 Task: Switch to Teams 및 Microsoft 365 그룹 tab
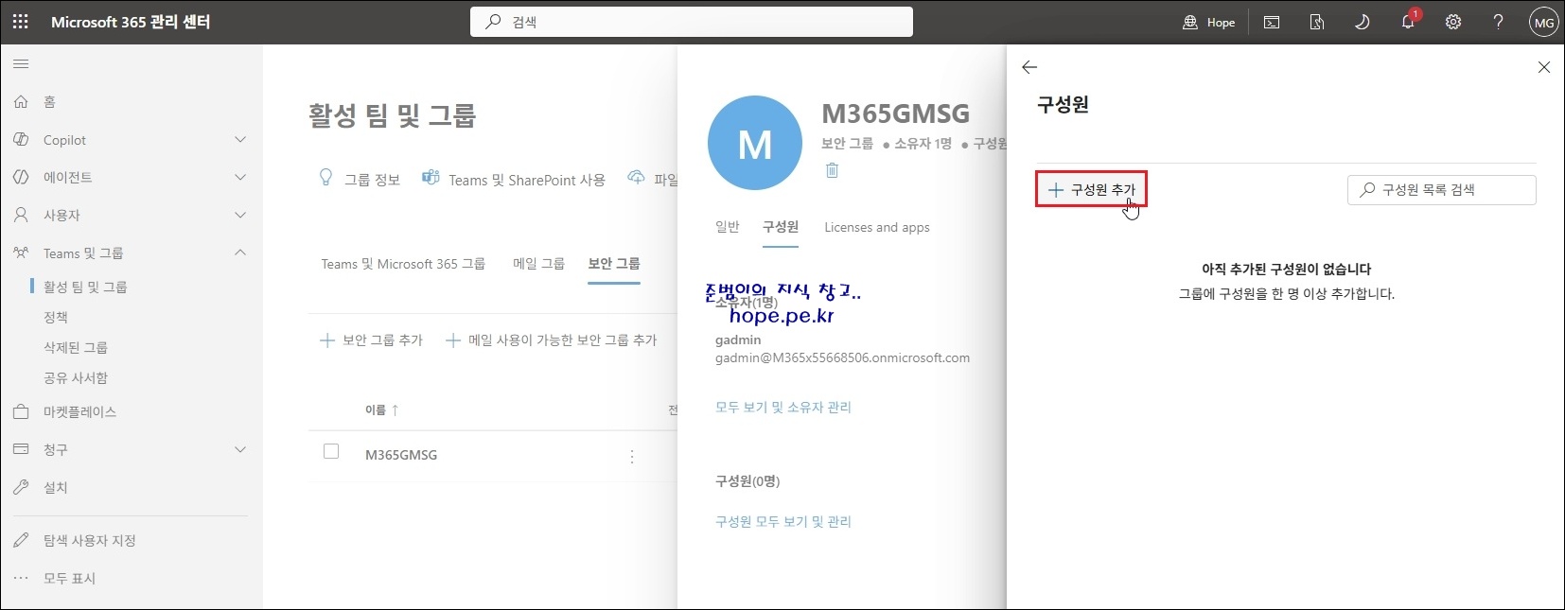click(403, 264)
